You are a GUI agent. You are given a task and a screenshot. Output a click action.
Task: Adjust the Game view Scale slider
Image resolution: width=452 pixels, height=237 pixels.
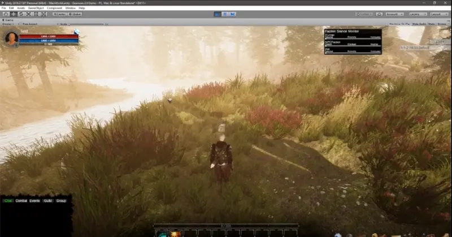pos(86,24)
